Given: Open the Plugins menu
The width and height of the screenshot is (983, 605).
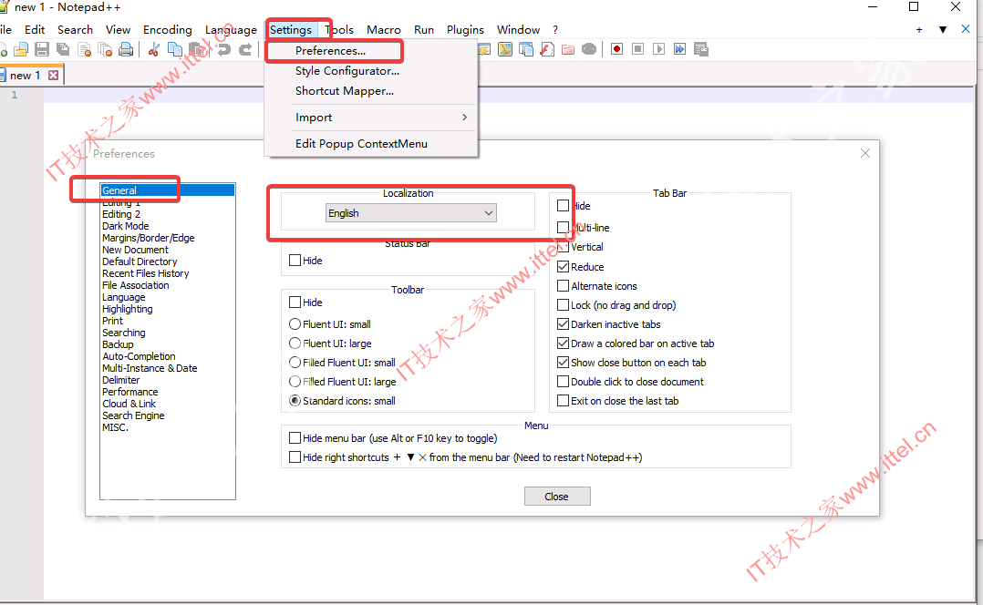Looking at the screenshot, I should tap(465, 29).
